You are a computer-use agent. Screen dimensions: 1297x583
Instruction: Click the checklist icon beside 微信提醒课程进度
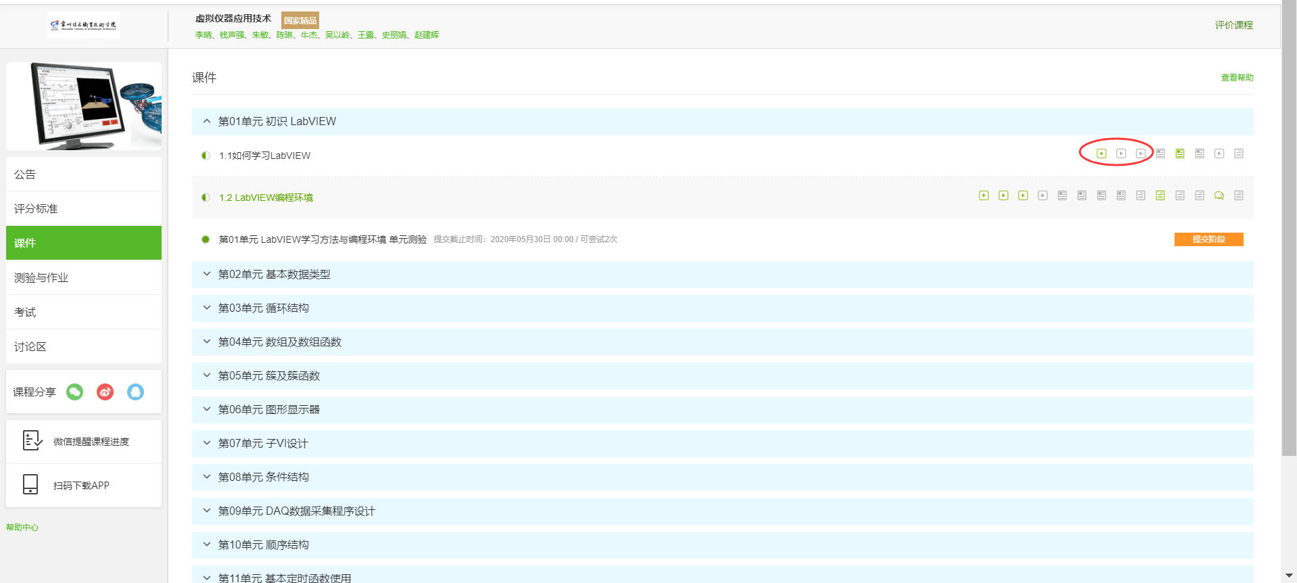(x=32, y=441)
